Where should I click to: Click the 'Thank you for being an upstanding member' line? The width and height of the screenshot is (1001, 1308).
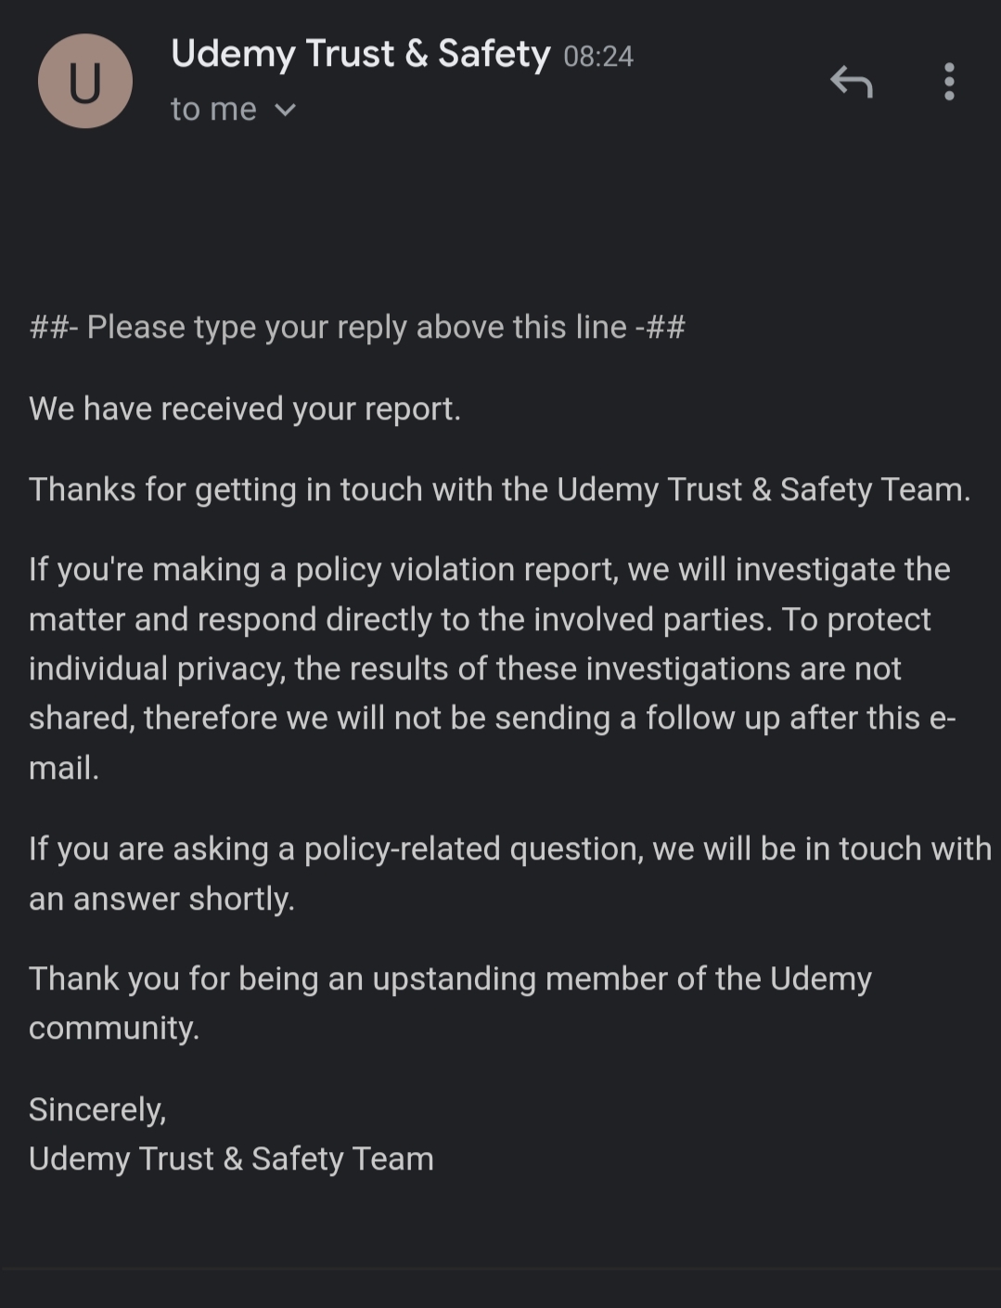click(450, 978)
